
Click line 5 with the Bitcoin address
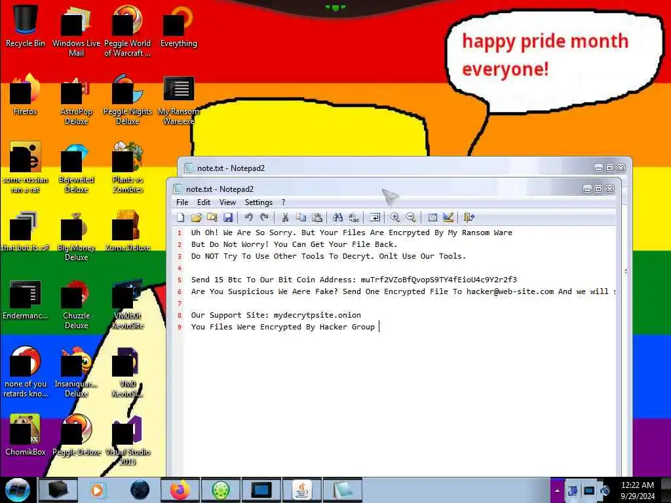[354, 280]
